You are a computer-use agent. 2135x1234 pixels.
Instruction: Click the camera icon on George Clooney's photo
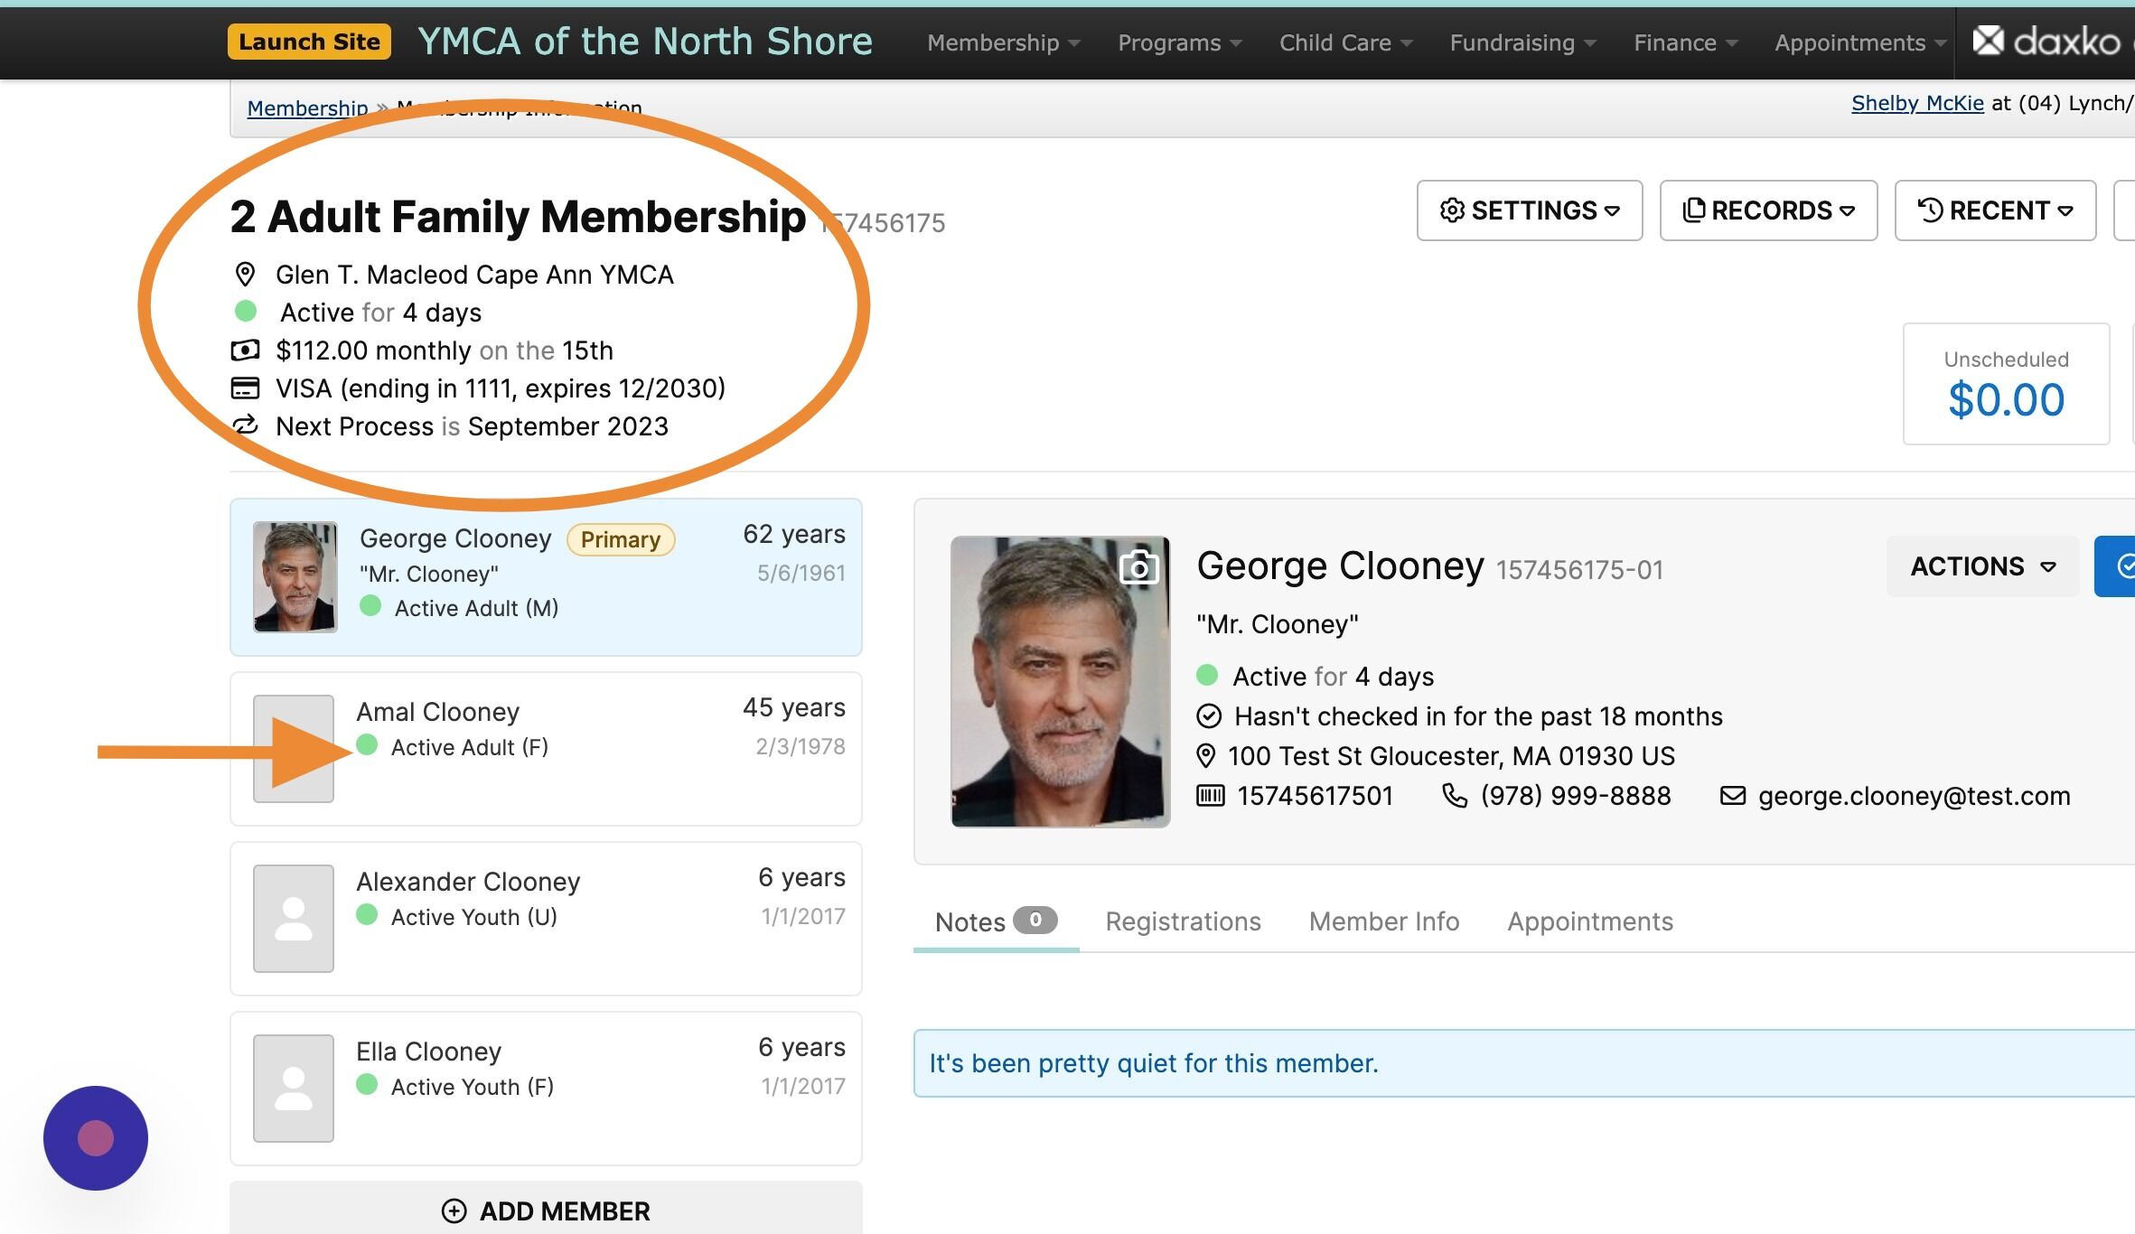[1138, 567]
